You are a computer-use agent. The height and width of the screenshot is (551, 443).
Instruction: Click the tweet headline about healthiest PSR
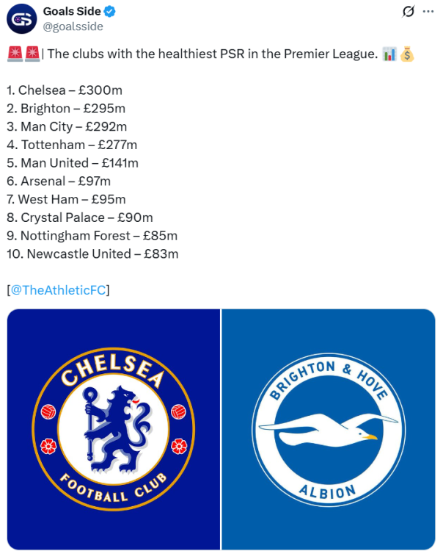[213, 54]
